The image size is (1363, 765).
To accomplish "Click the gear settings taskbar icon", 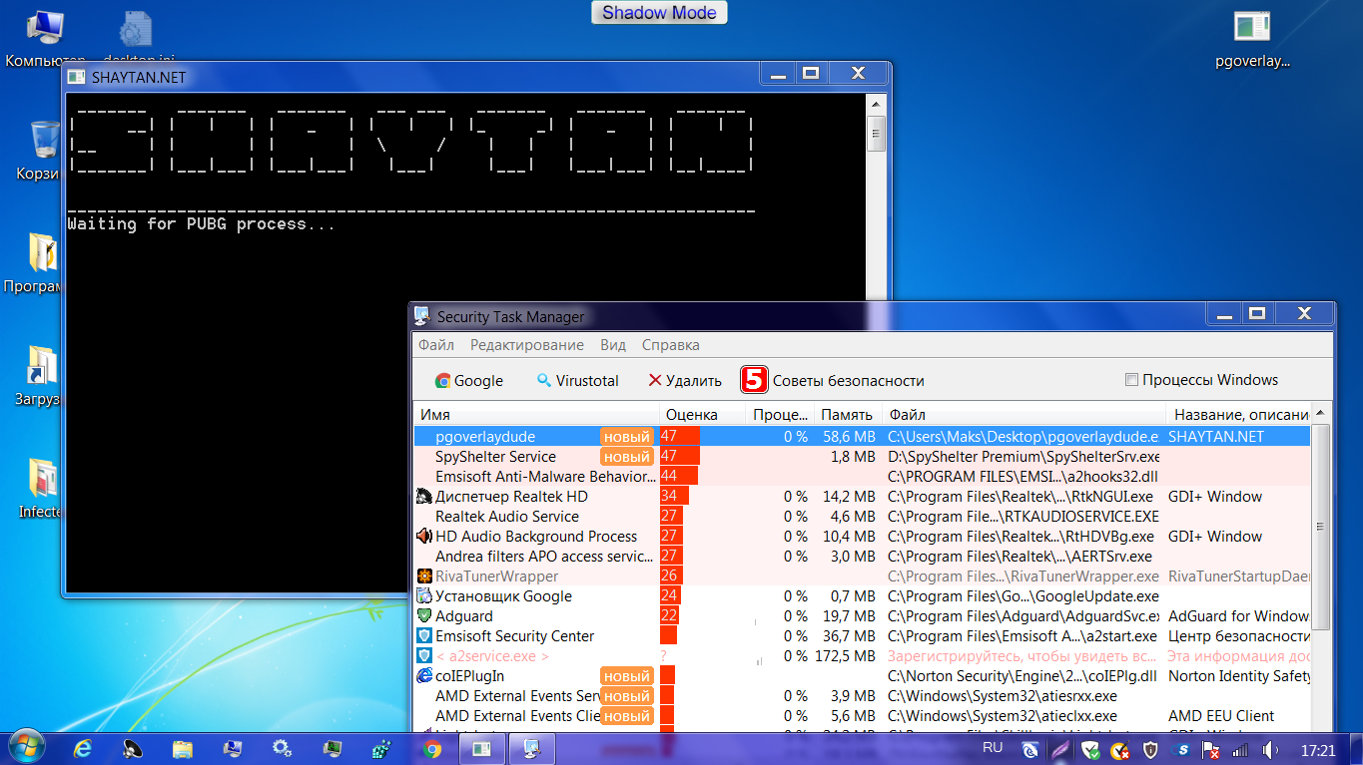I will [x=283, y=748].
